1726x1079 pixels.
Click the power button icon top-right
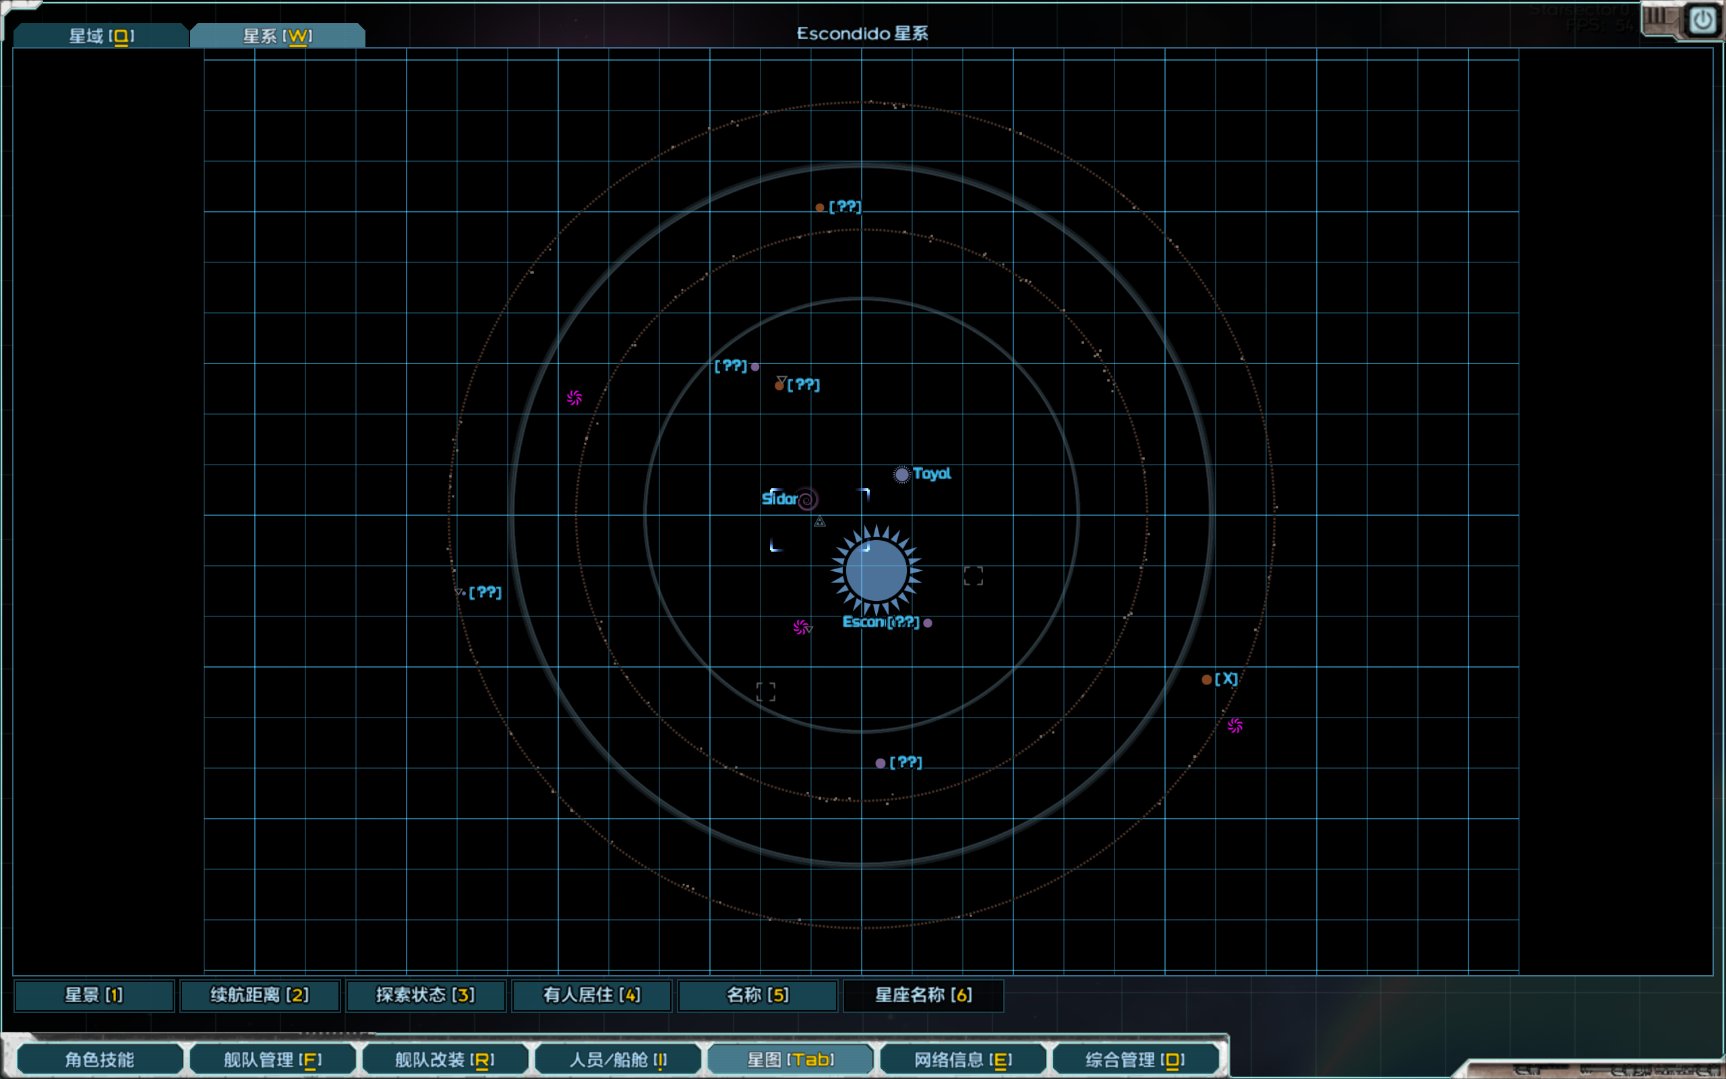(x=1702, y=20)
